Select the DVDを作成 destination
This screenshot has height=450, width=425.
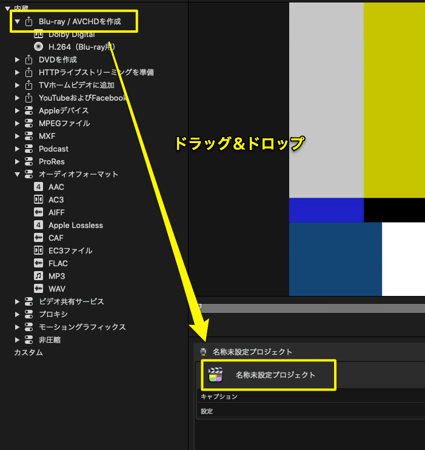pos(58,59)
